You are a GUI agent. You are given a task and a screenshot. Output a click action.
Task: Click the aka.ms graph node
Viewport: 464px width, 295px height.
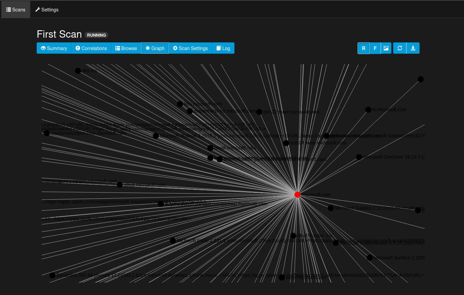click(78, 71)
